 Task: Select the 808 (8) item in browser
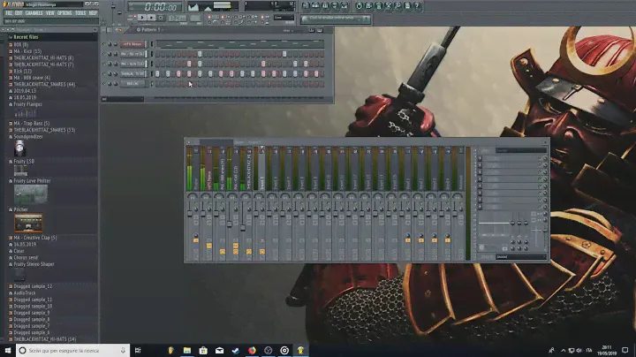[x=20, y=44]
